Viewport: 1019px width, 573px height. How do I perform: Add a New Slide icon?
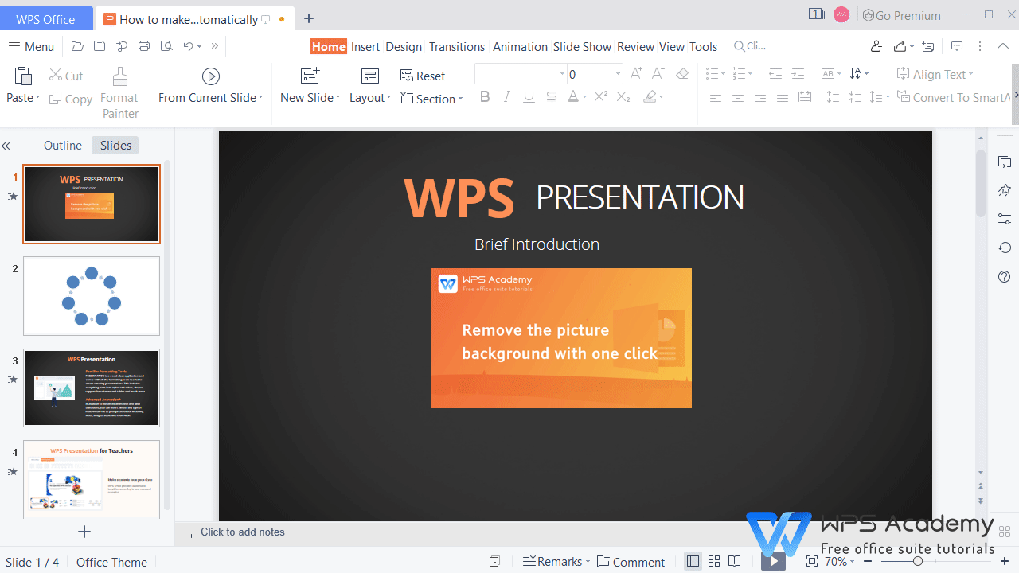tap(310, 76)
